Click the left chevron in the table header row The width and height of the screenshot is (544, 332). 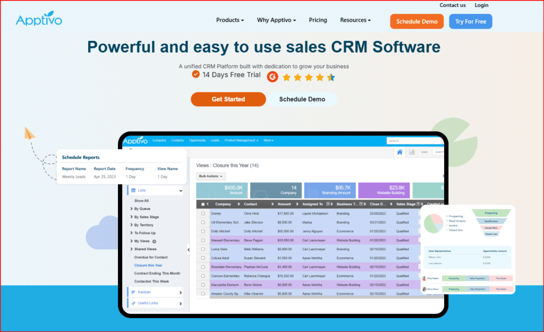click(208, 204)
